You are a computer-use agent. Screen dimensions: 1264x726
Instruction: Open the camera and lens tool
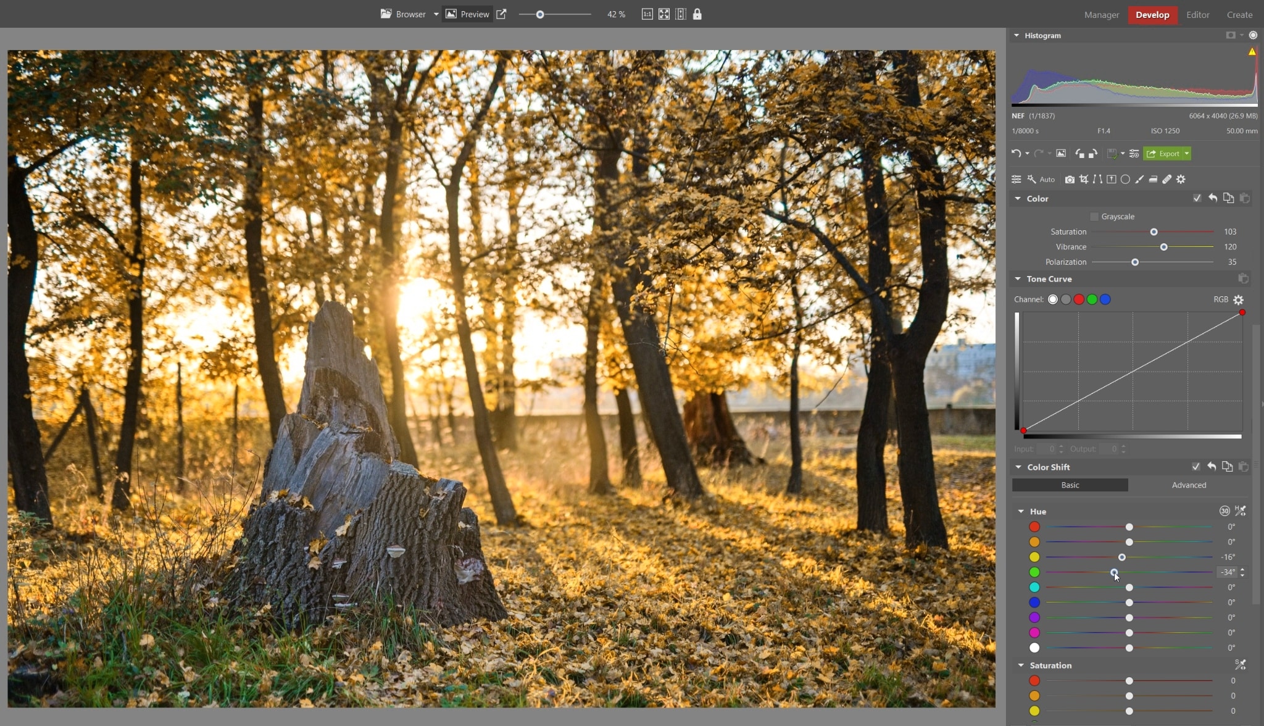(1070, 179)
